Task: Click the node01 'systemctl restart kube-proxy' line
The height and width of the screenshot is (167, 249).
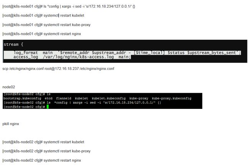Action: click(x=46, y=25)
